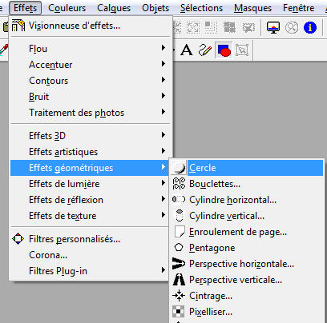
Task: Click the Pentagone shape icon
Action: (x=179, y=248)
